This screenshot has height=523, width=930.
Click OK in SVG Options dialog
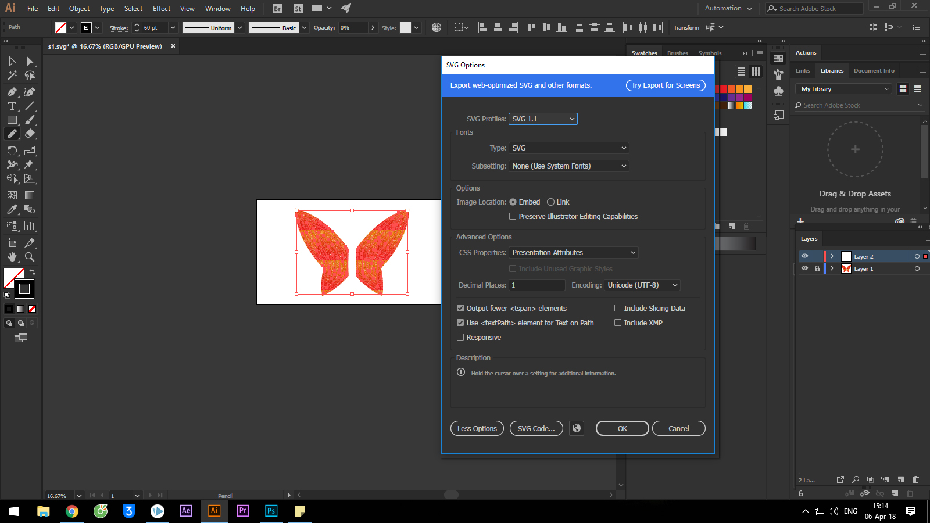pyautogui.click(x=623, y=428)
